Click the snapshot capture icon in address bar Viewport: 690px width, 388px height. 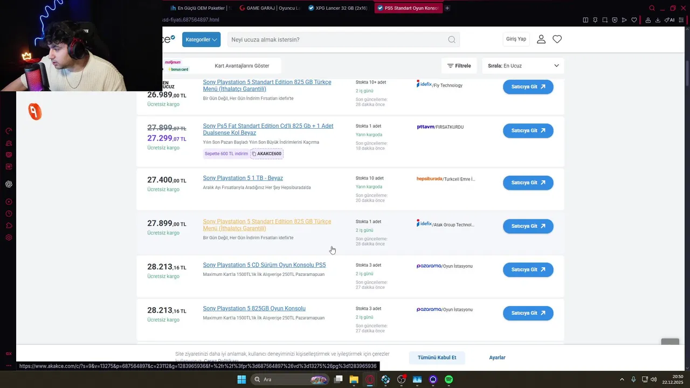[x=605, y=20]
